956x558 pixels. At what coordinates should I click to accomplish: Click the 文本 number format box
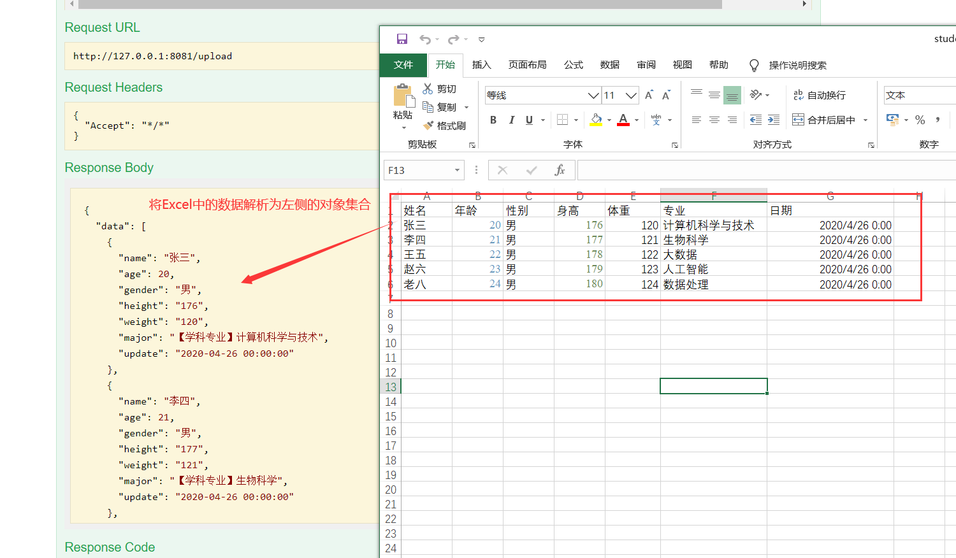(920, 96)
